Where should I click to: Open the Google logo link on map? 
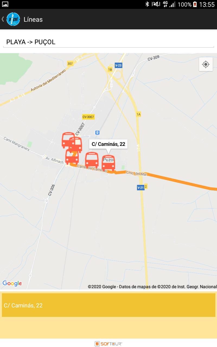[12, 284]
